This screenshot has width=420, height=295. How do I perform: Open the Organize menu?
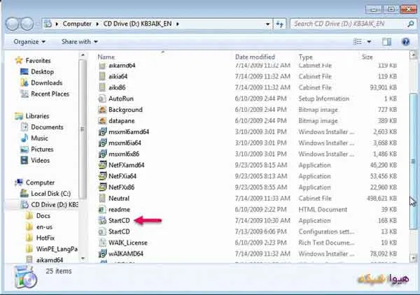29,42
